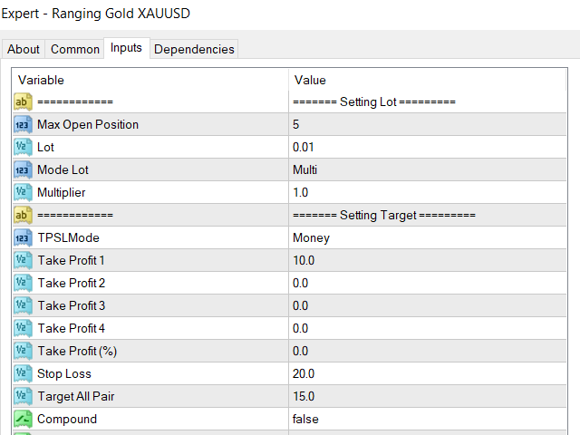Select the Take Profit 4 variable name

[72, 328]
